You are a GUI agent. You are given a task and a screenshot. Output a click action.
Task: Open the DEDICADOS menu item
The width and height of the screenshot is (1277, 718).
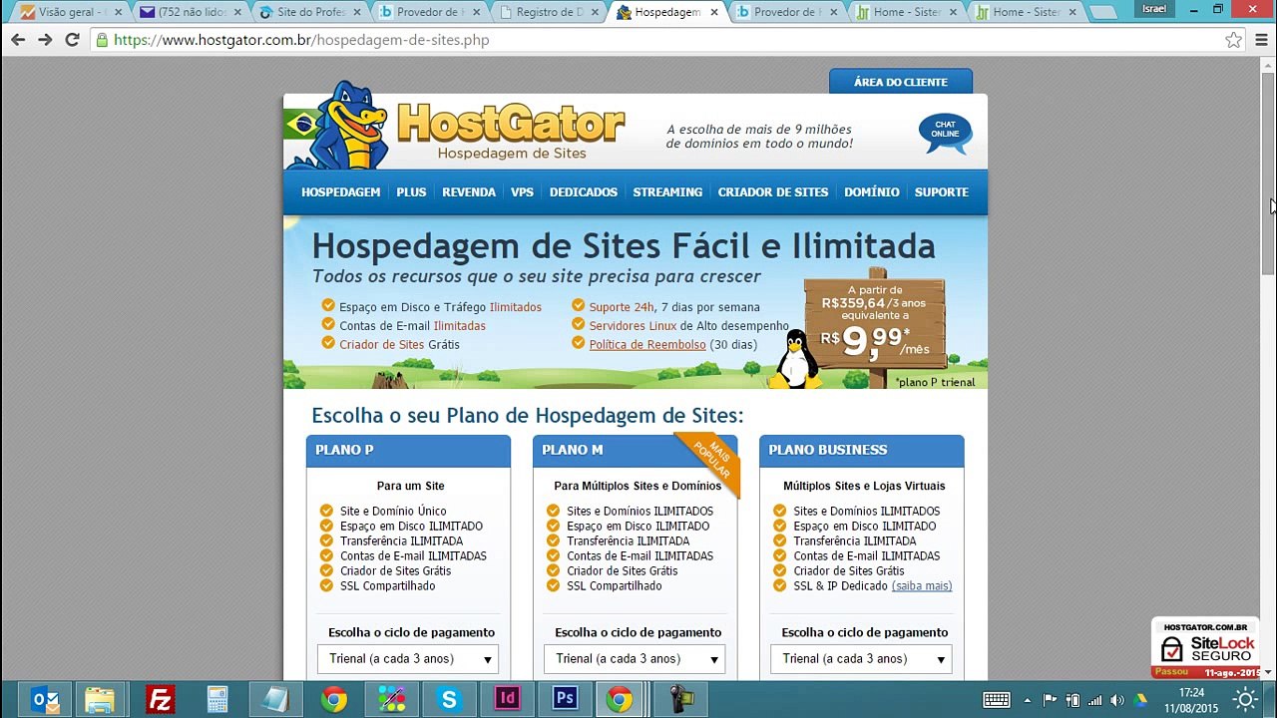[584, 192]
